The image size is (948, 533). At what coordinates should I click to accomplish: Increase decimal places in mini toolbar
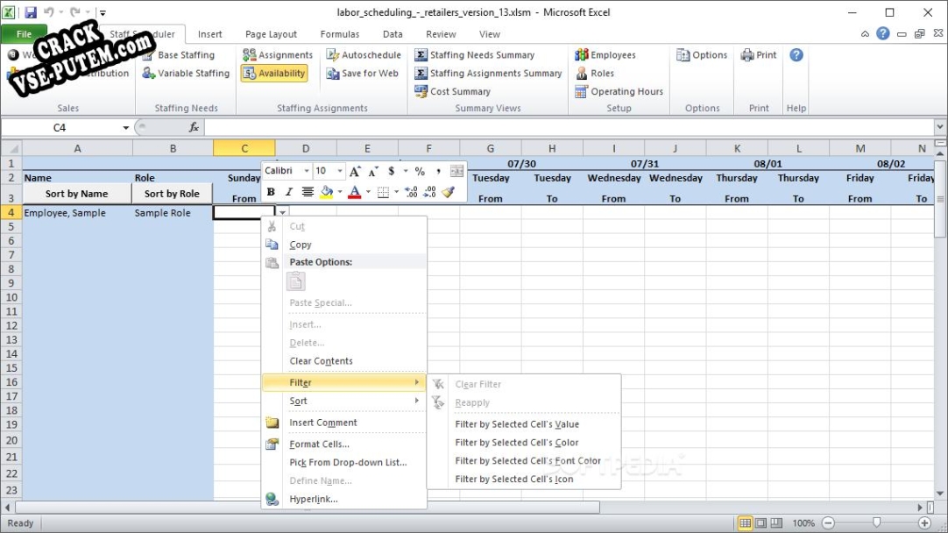411,192
